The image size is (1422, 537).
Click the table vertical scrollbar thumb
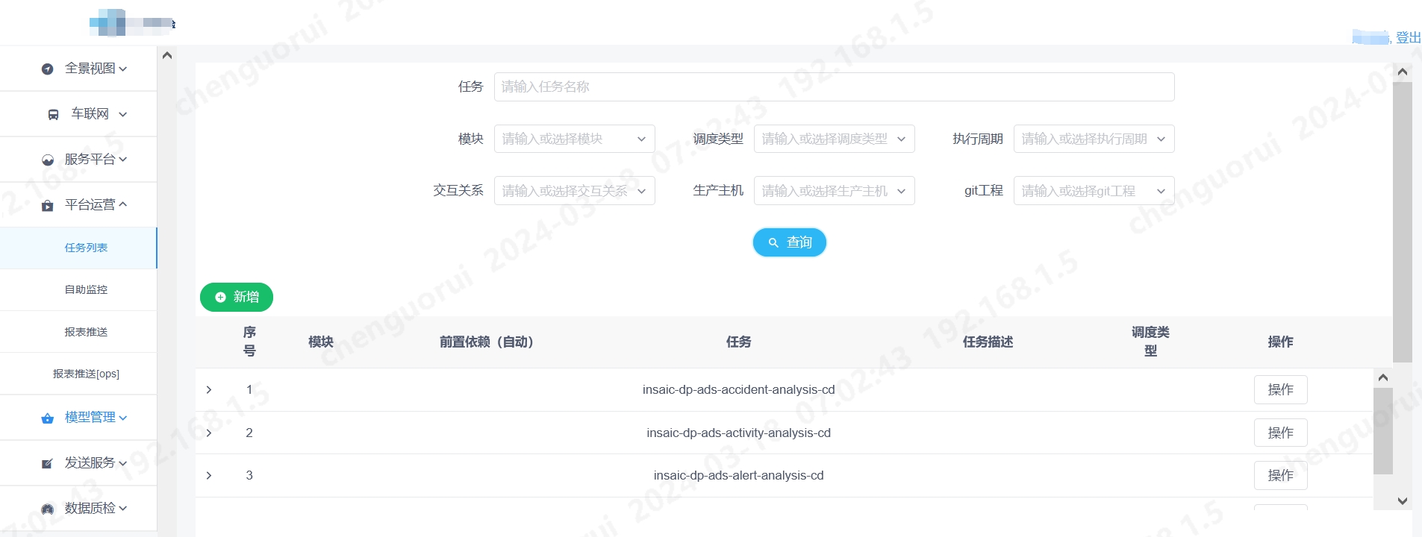(1383, 430)
